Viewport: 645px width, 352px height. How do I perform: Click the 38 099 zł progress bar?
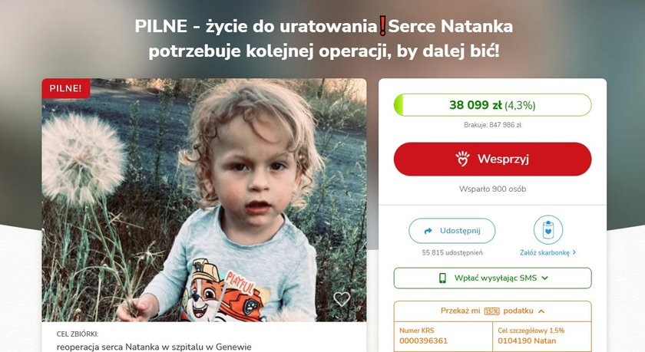click(x=492, y=105)
